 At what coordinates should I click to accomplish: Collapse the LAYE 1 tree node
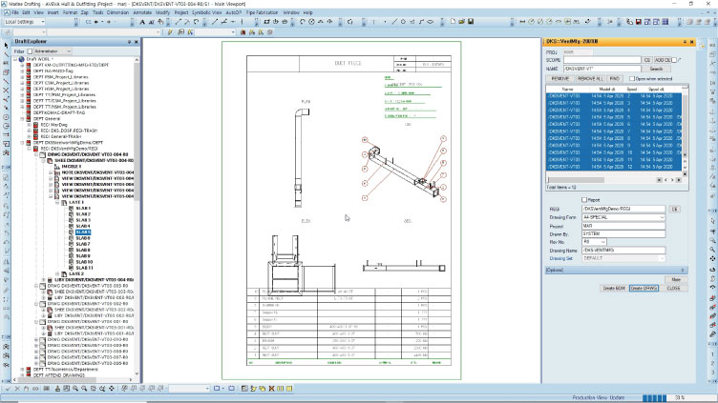click(57, 202)
